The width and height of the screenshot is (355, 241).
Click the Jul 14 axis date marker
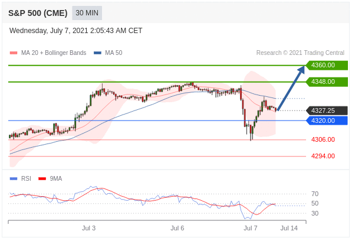tap(289, 227)
